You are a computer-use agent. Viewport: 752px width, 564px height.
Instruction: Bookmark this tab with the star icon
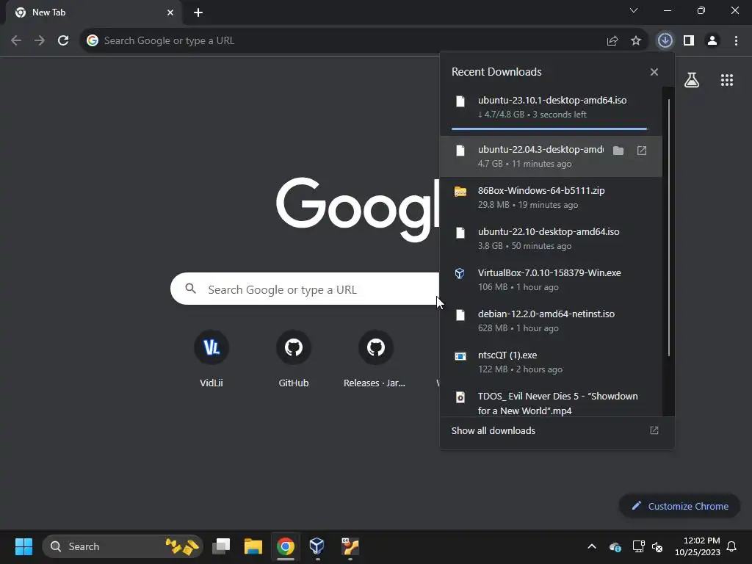tap(636, 41)
